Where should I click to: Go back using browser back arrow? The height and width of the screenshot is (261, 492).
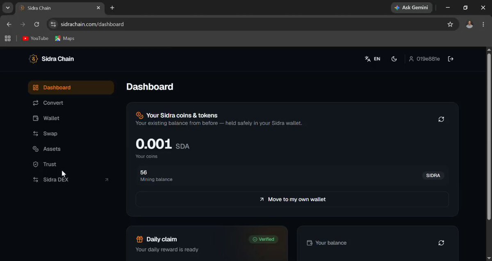9,24
